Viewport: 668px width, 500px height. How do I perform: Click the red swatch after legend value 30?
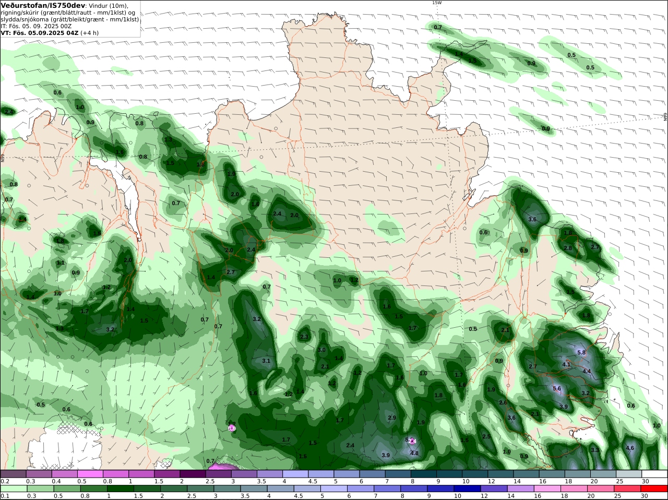click(x=654, y=489)
